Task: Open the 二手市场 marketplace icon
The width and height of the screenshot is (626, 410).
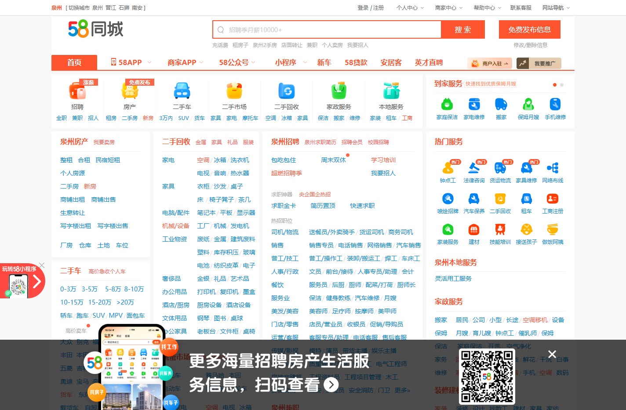Action: (x=234, y=91)
